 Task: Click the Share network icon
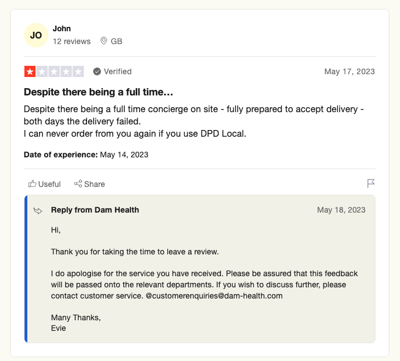pos(78,184)
